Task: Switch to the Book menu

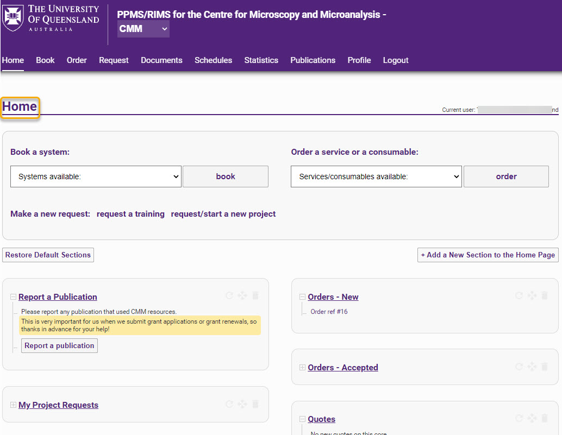Action: point(45,60)
